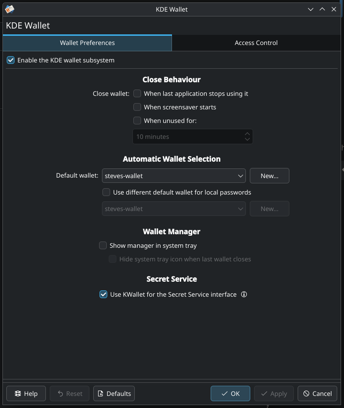344x408 pixels.
Task: Check 'When screensaver starts' option
Action: pos(137,107)
